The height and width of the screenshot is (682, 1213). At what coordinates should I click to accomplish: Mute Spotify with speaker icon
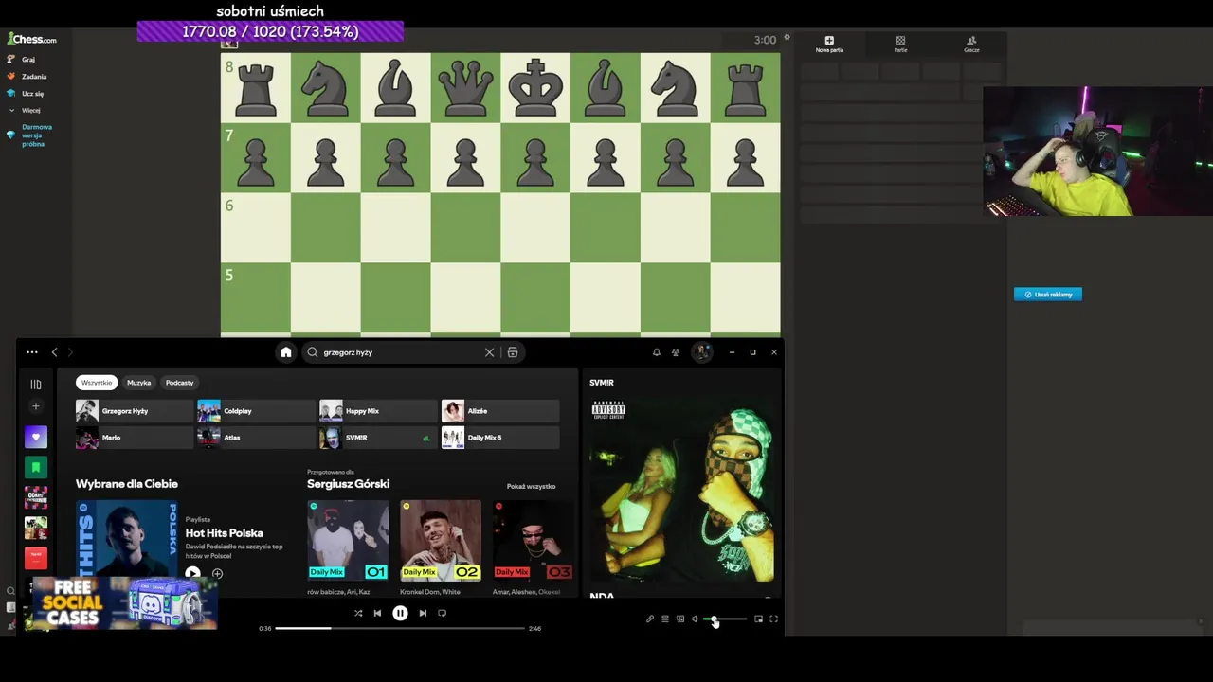(695, 619)
